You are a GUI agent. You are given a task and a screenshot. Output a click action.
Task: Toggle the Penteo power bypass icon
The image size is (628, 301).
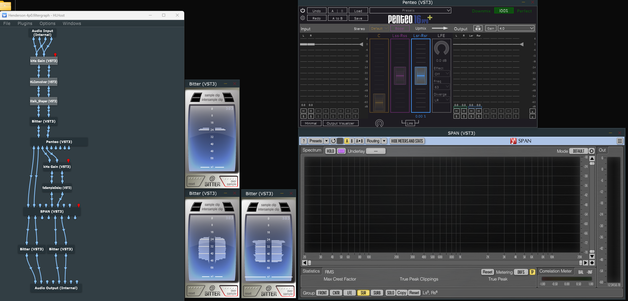coord(302,10)
